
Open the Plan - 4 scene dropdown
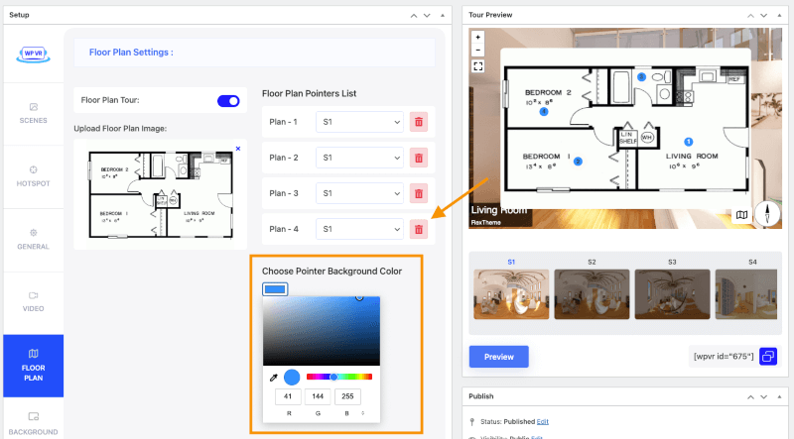[359, 229]
